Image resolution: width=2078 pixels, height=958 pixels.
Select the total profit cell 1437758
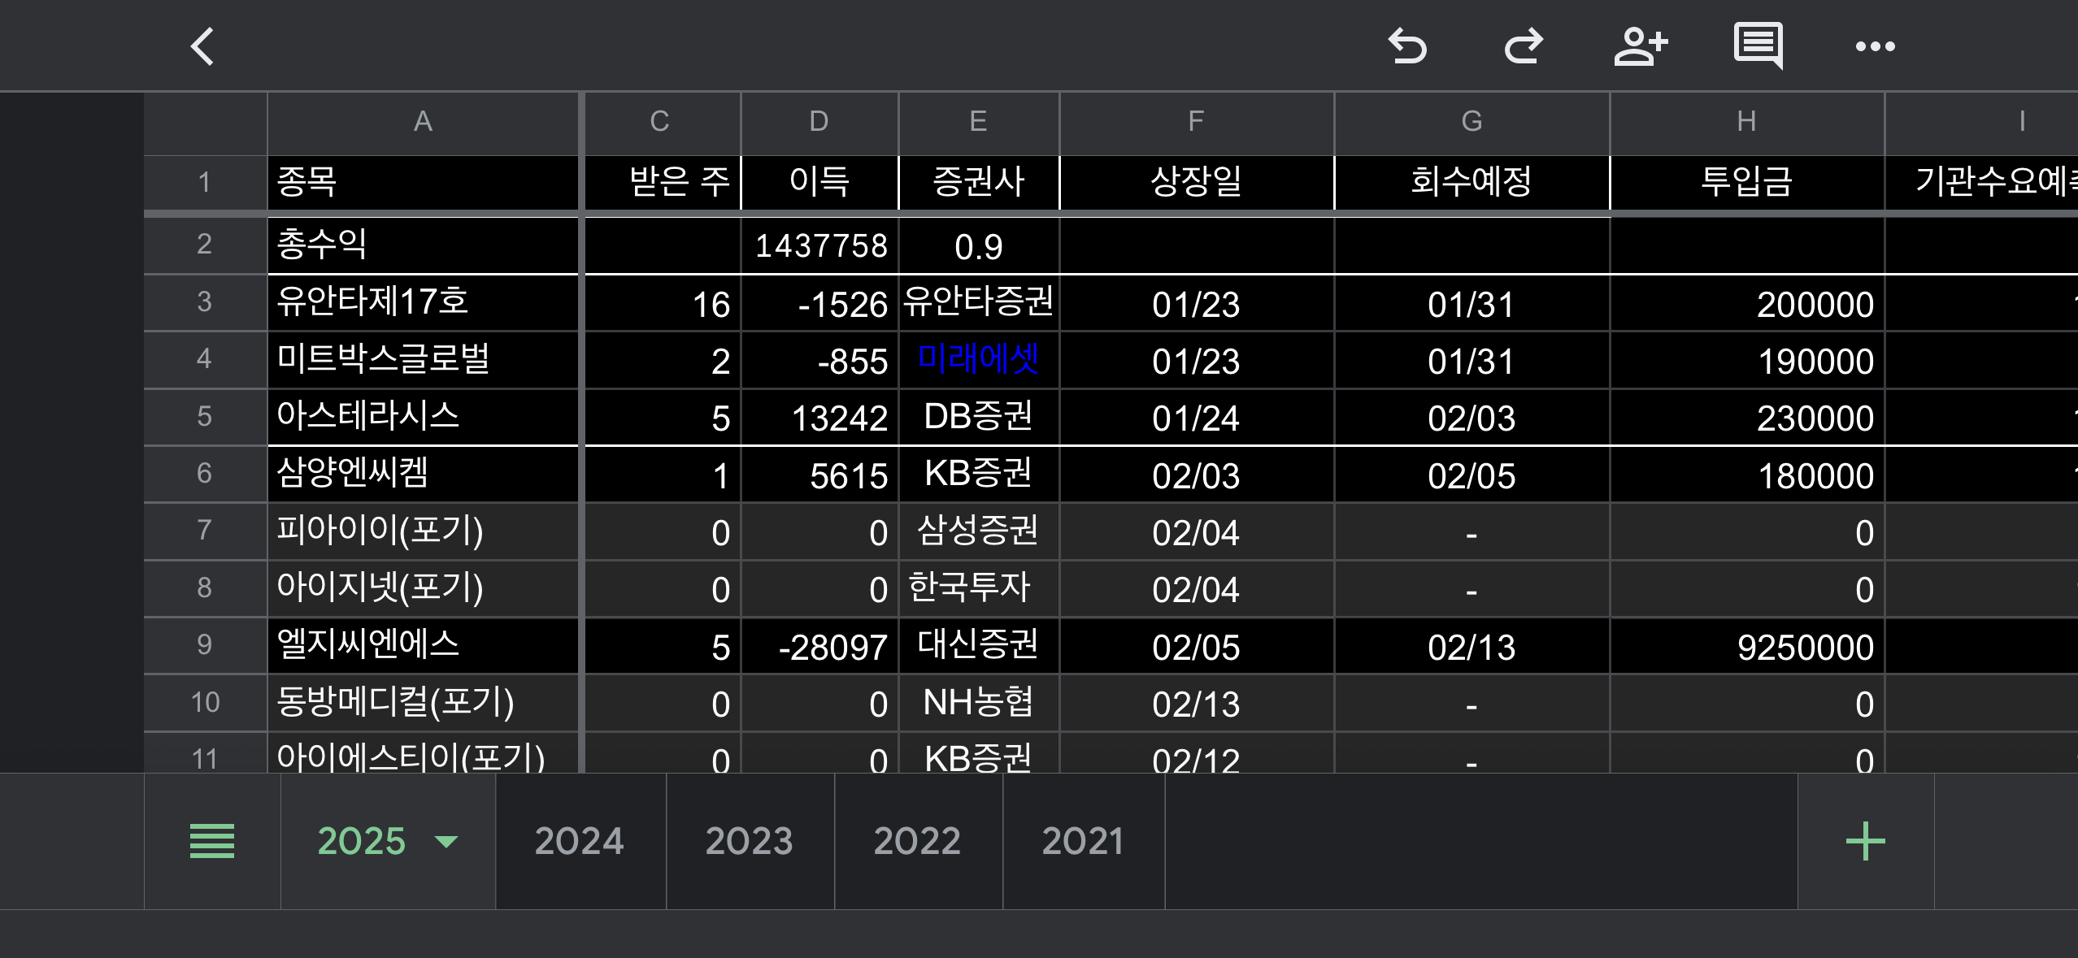coord(819,245)
